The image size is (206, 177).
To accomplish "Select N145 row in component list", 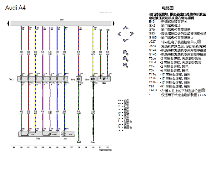I will point(177,55).
